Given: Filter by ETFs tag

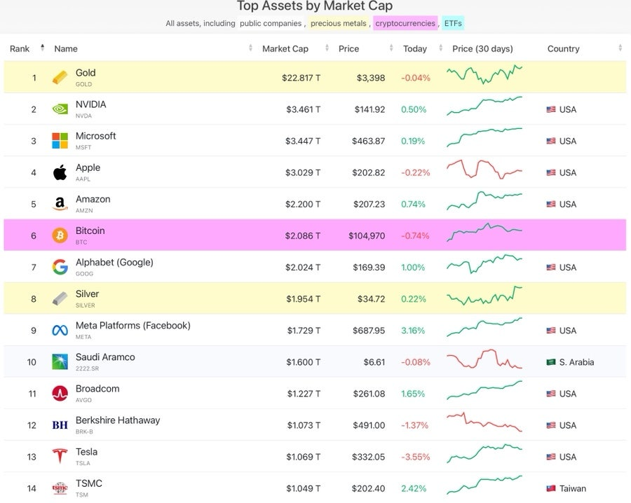Looking at the screenshot, I should 453,23.
